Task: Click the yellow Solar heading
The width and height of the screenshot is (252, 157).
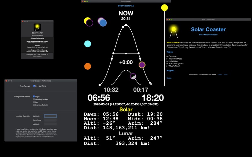Action: 126,110
